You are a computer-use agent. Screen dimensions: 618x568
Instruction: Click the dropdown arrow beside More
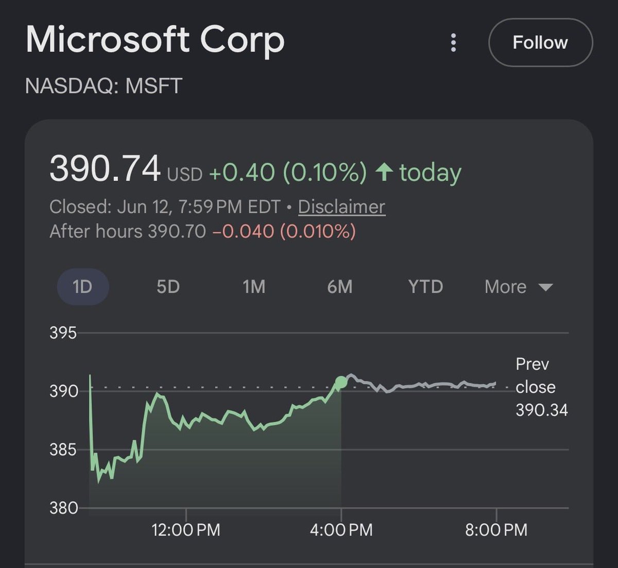coord(545,287)
